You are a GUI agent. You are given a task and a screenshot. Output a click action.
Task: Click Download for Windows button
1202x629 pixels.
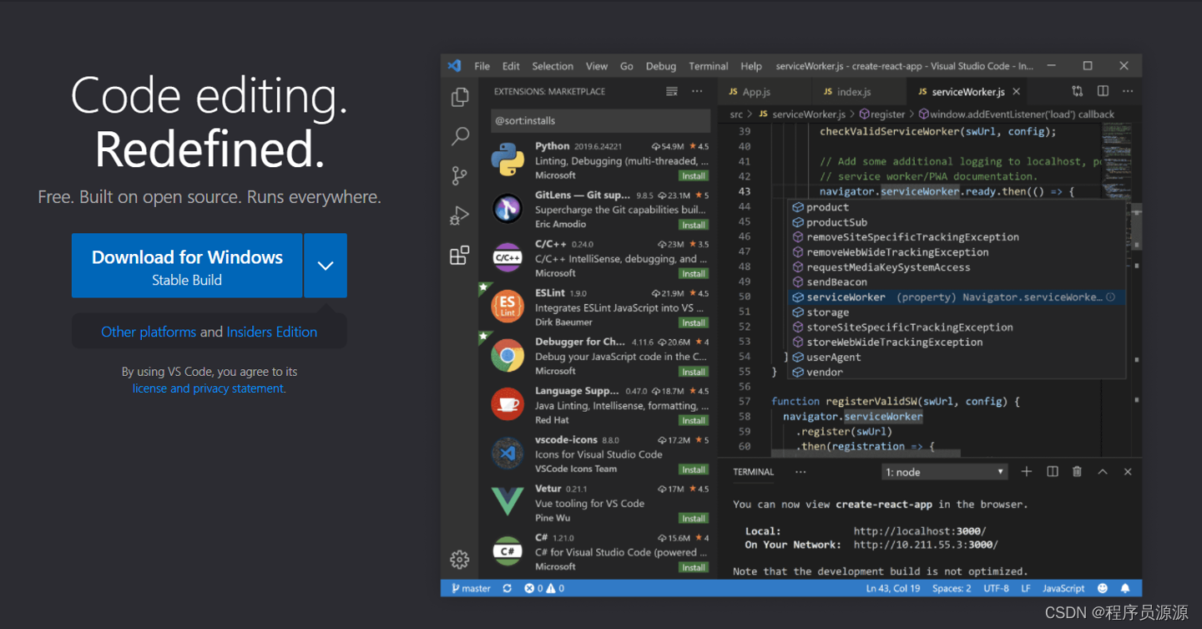click(x=187, y=266)
